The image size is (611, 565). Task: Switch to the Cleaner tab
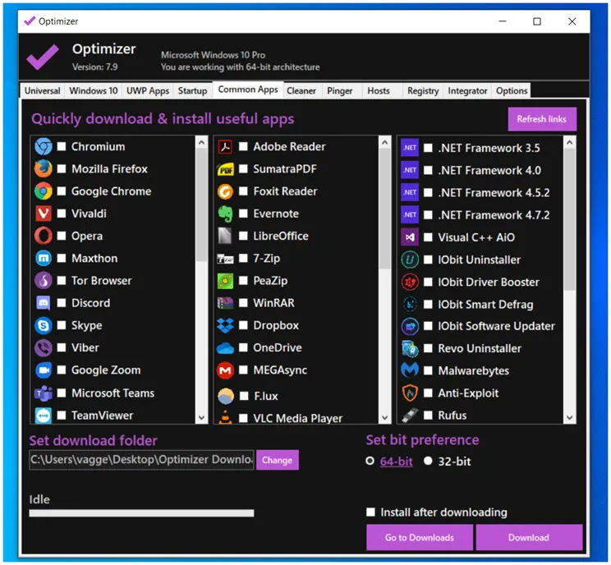click(x=301, y=90)
